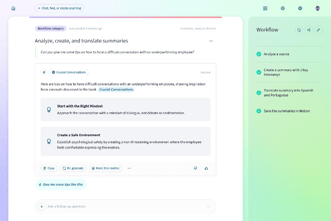Click lightbulb icon beside Start with the Right Mindset

coord(49,110)
